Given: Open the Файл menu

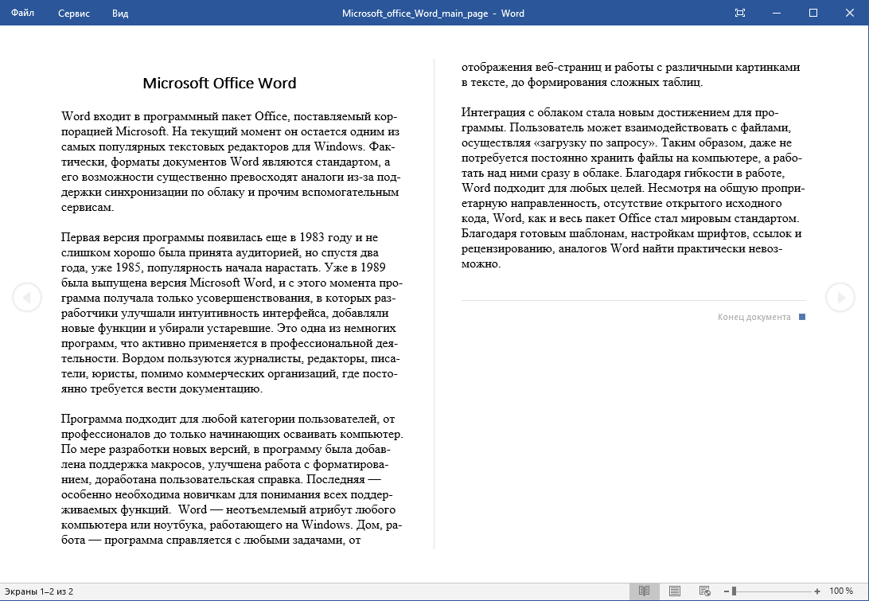Looking at the screenshot, I should click(23, 14).
